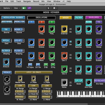
Task: Open the TRI Source dropdown
Action: 7,29
